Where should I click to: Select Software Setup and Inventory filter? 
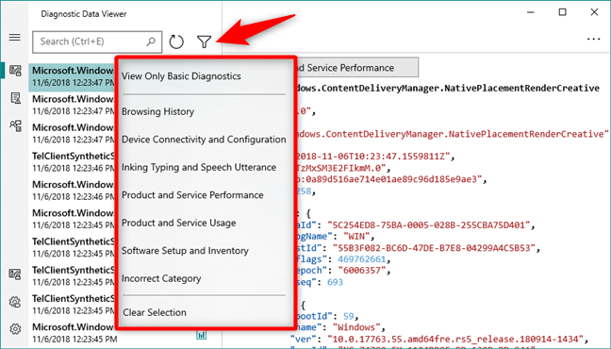[185, 251]
